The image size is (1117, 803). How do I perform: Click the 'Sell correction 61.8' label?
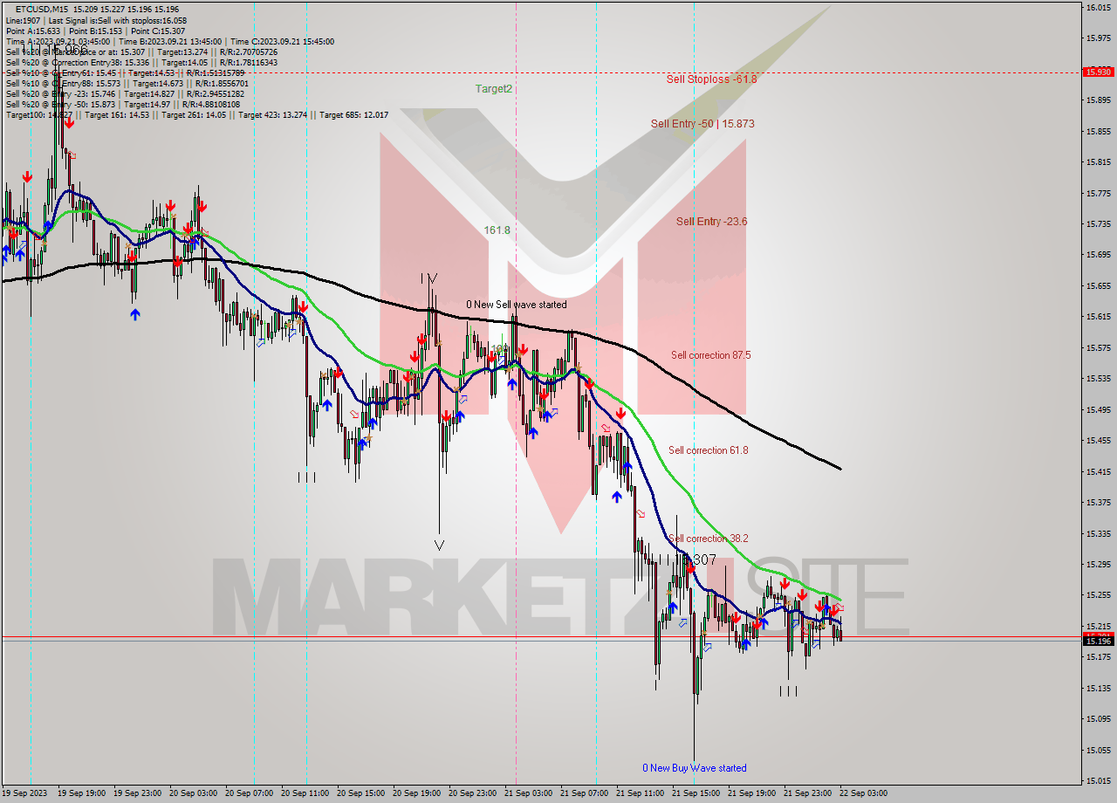coord(708,450)
